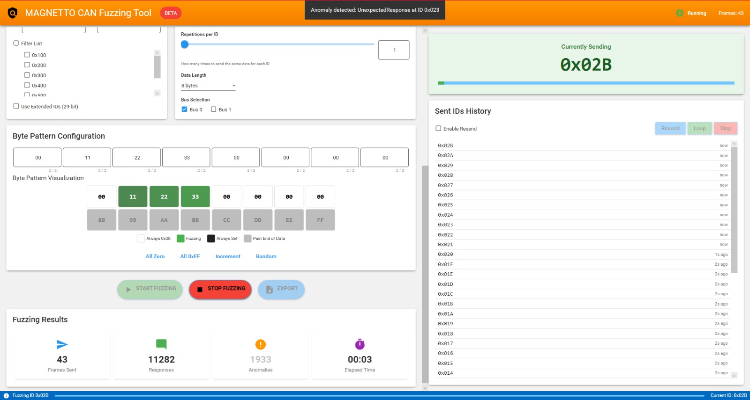
Task: Check the 0x200 filter checkbox
Action: 27,65
